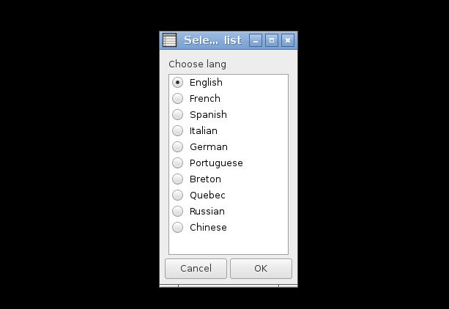Choose the Chinese radio option
449x309 pixels.
point(177,228)
